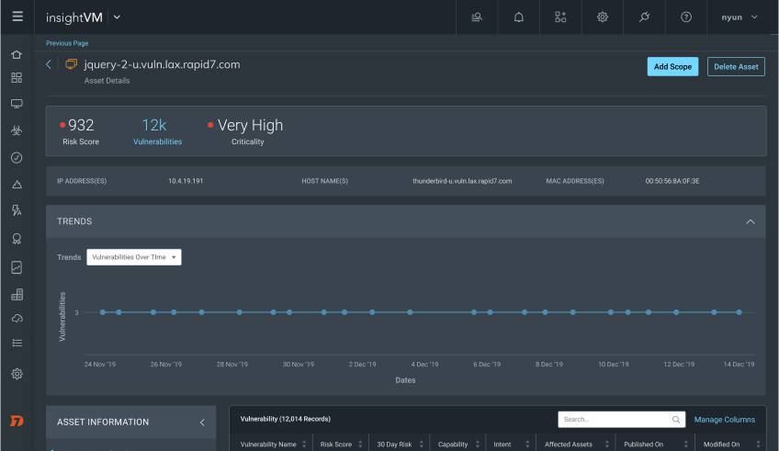
Task: Click host name thunderbird-u.vuln.lax.rapid7.com
Action: pyautogui.click(x=462, y=181)
